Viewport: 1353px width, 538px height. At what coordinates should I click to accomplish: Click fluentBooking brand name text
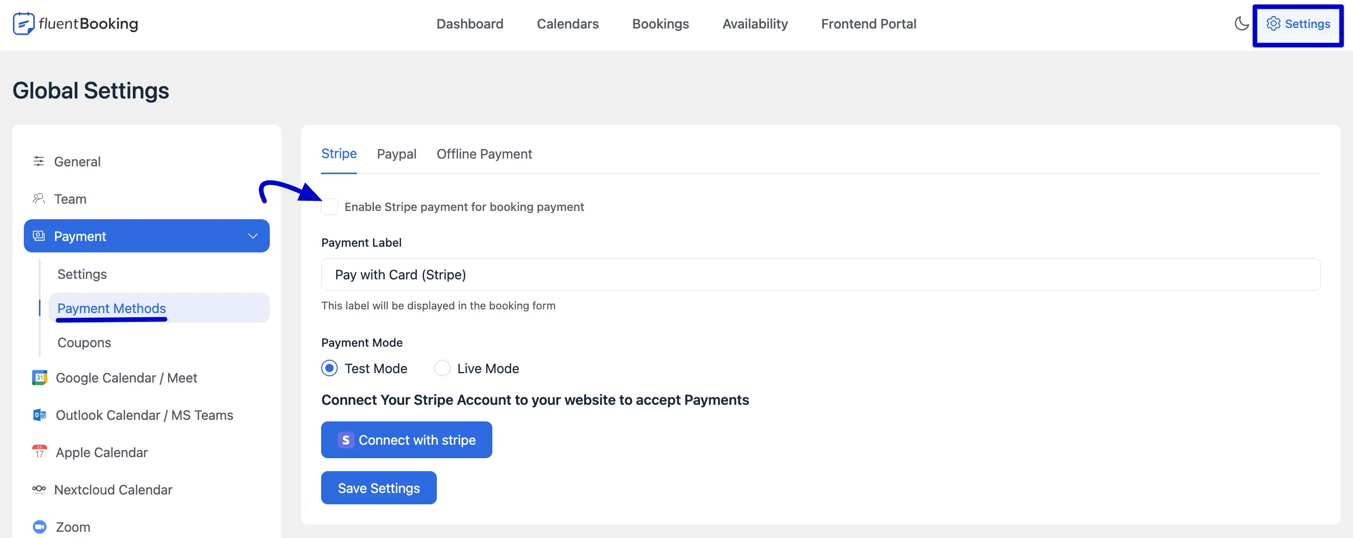pos(88,24)
